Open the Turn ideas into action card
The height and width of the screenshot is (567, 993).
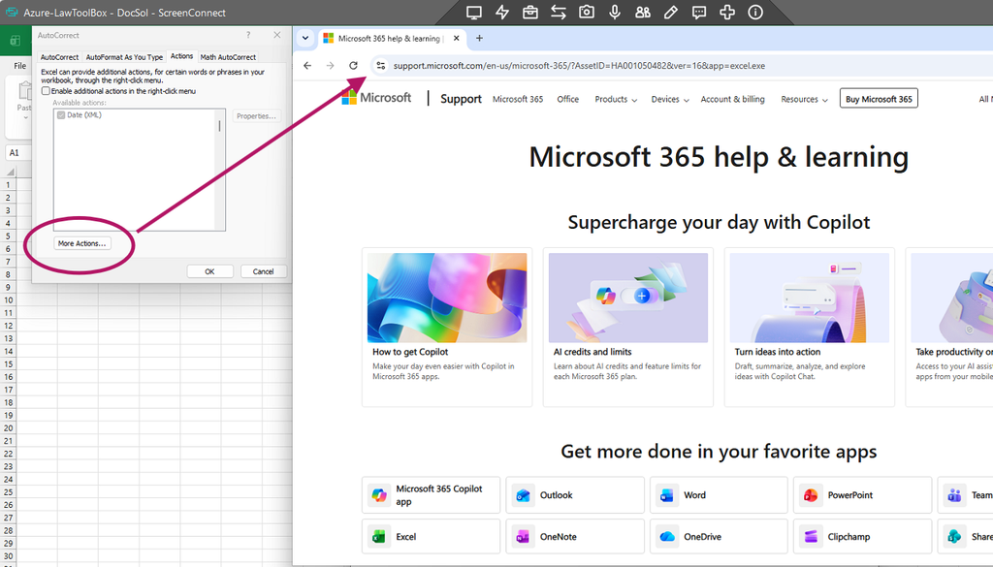[810, 328]
